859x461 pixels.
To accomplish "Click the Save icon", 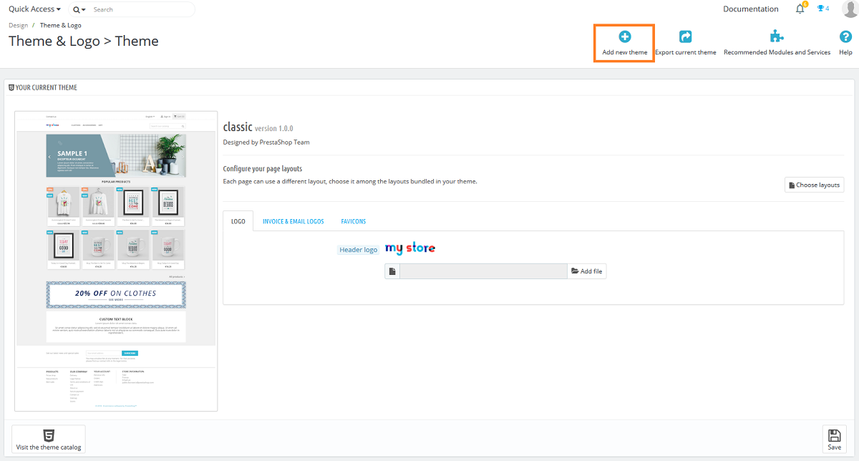I will pyautogui.click(x=834, y=438).
